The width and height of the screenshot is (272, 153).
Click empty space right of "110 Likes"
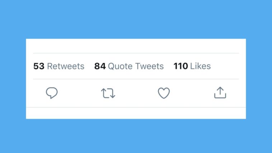tap(226, 66)
